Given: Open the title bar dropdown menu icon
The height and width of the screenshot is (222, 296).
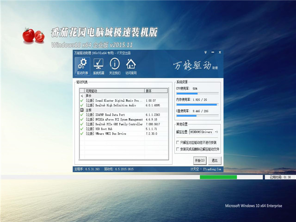Looking at the screenshot, I should (205, 52).
